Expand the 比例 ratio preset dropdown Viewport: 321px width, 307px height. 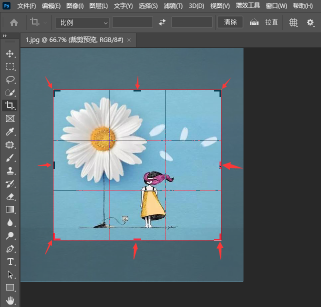tap(82, 22)
